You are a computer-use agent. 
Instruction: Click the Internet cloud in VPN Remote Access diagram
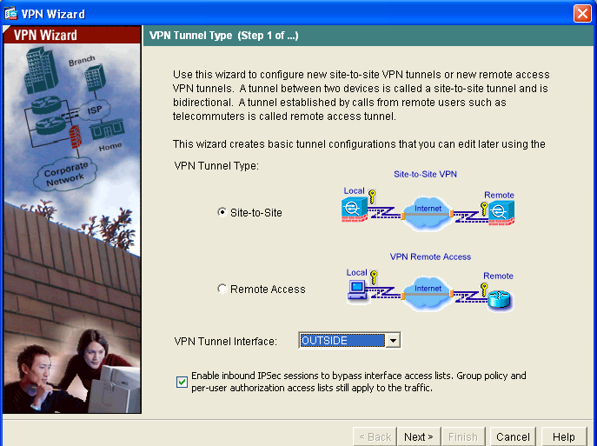point(428,291)
